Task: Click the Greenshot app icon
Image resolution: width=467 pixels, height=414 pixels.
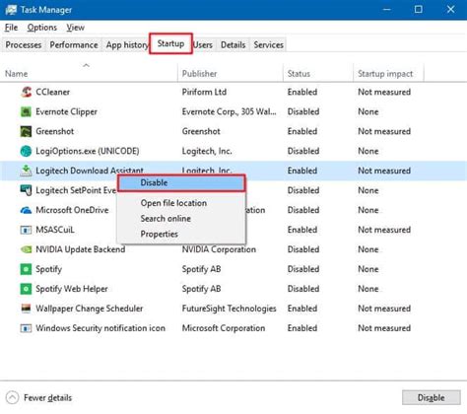Action: tap(26, 131)
